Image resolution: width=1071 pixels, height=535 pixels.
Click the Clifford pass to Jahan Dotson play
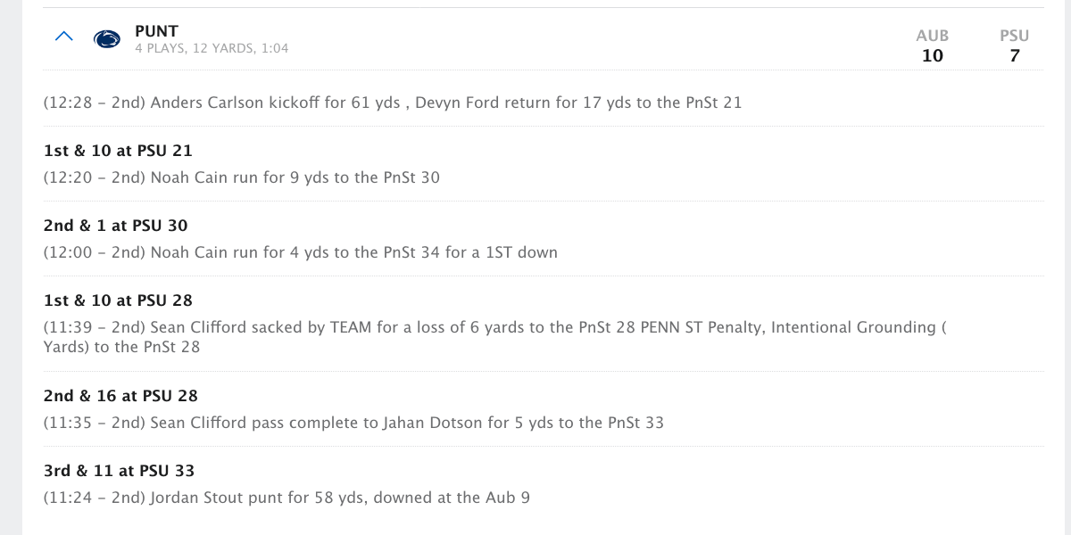click(x=354, y=423)
